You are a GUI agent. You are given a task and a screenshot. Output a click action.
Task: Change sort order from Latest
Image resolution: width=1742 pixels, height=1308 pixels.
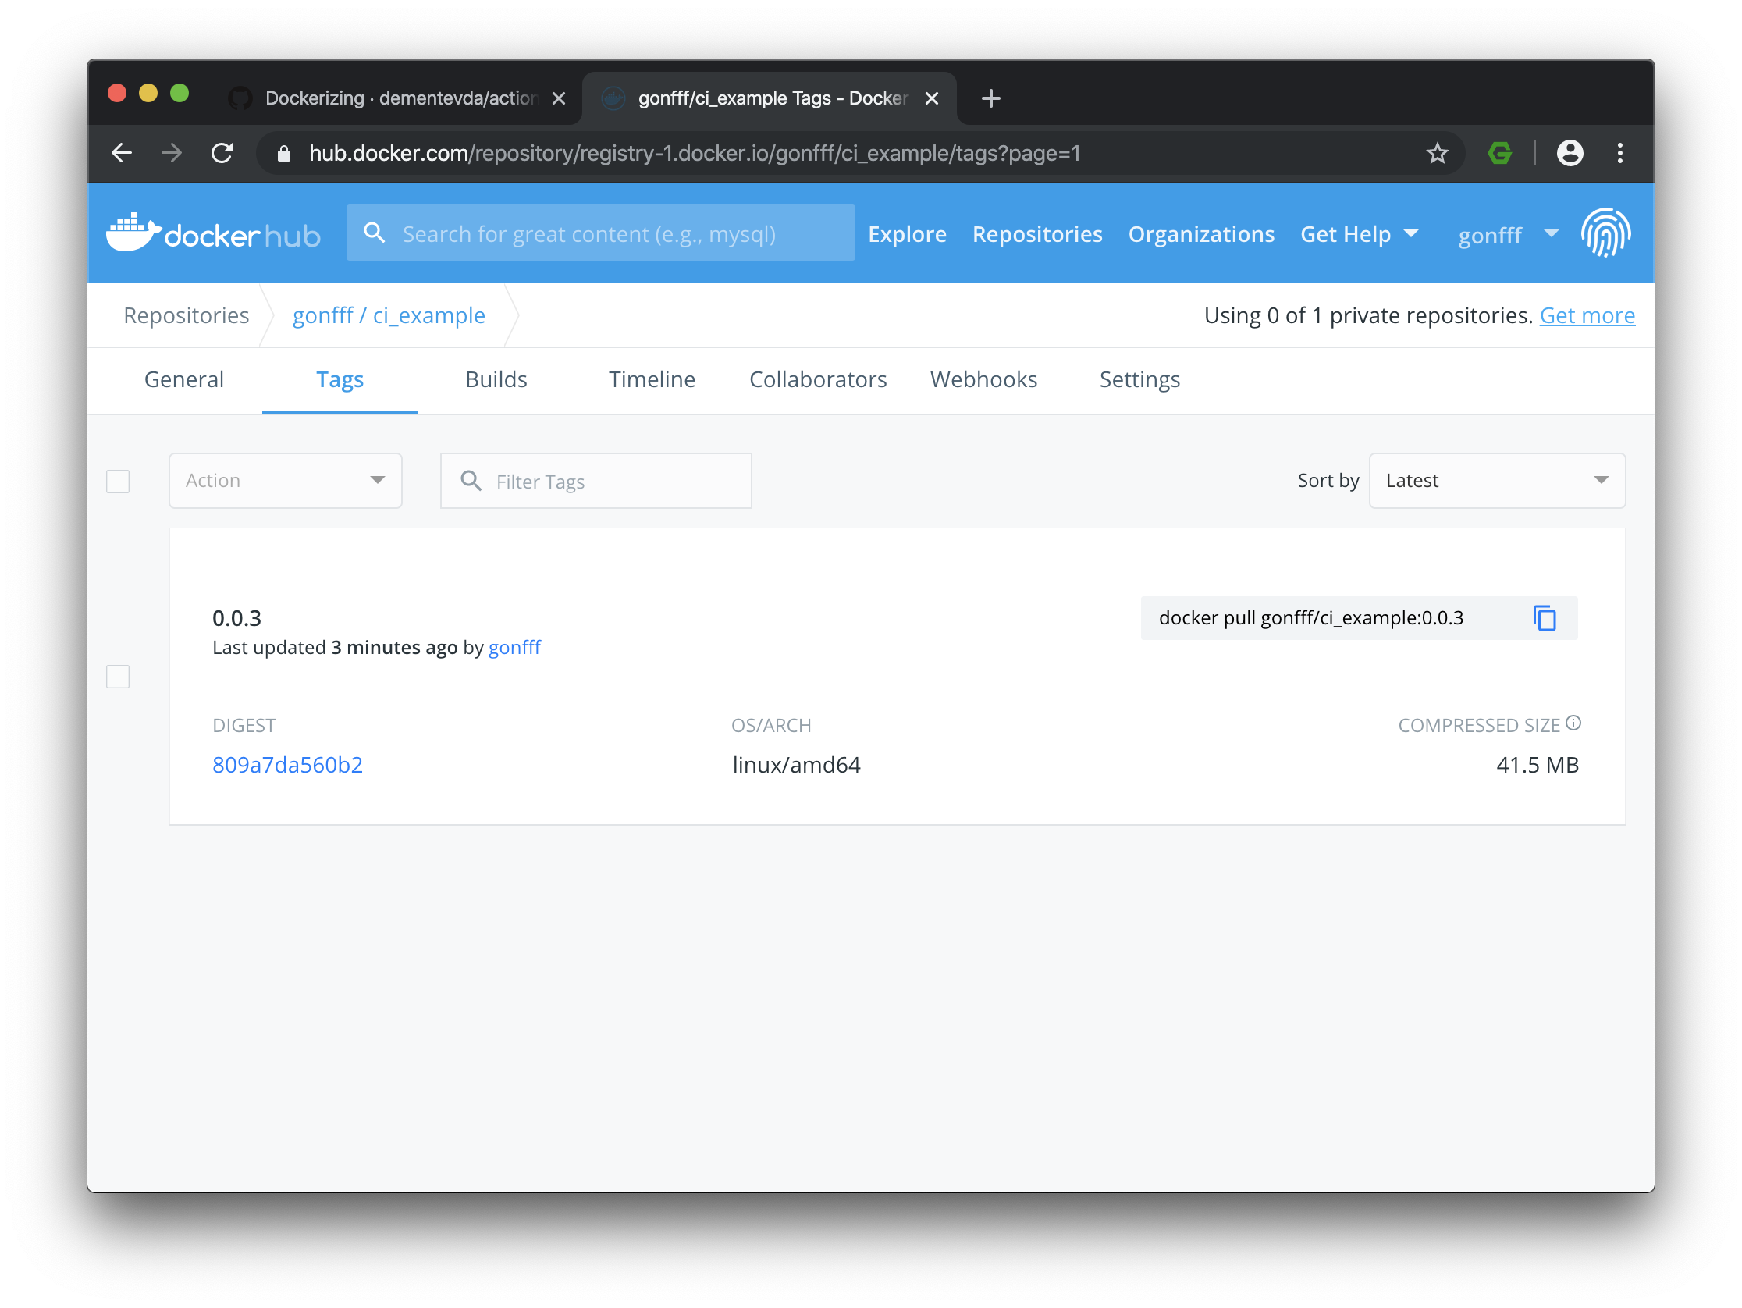[x=1495, y=481]
